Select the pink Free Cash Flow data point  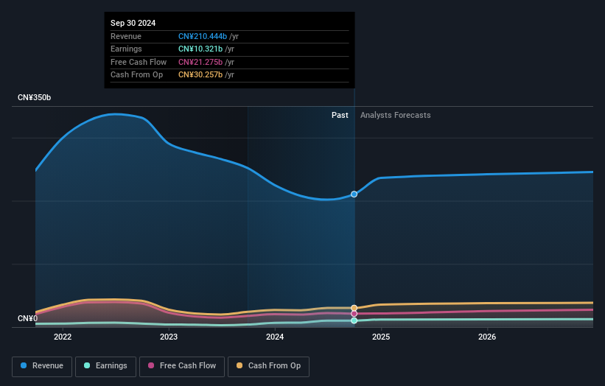tap(354, 314)
